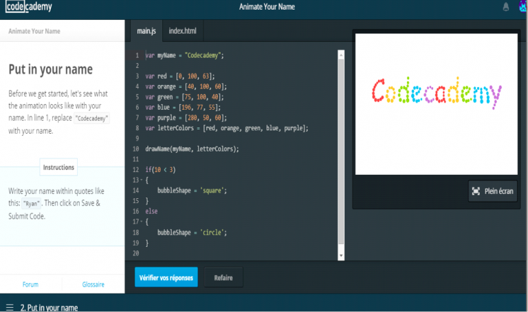The image size is (528, 312).
Task: Click the "Codecademy" code sample in the description
Action: (91, 118)
